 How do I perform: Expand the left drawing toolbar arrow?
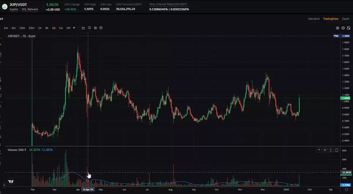[x=4, y=185]
